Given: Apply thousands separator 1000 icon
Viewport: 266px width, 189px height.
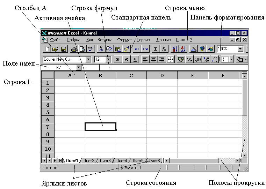Looking at the screenshot, I should coord(198,59).
